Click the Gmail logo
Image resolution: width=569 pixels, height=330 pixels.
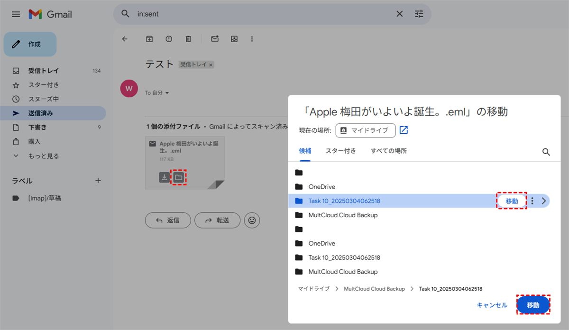pos(50,14)
